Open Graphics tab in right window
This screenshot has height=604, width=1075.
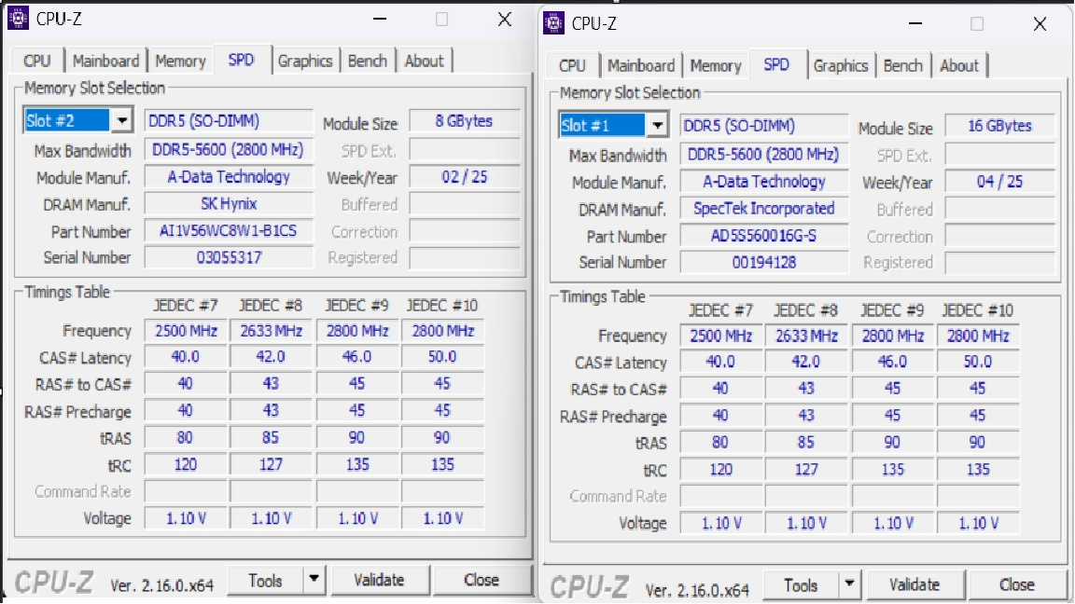pyautogui.click(x=841, y=66)
